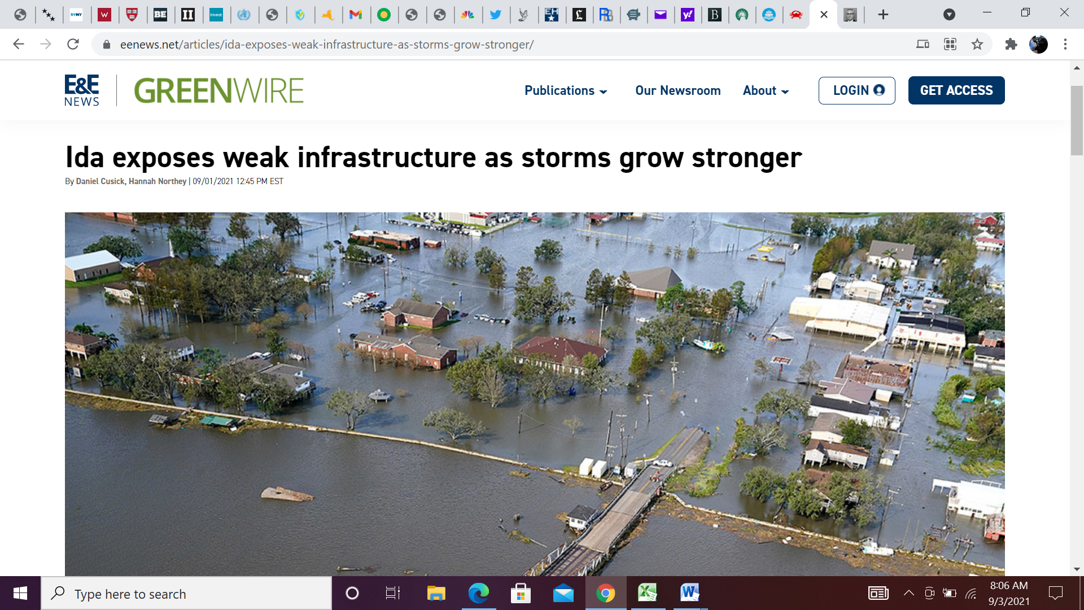
Task: Click the flooded town article image
Action: point(535,394)
